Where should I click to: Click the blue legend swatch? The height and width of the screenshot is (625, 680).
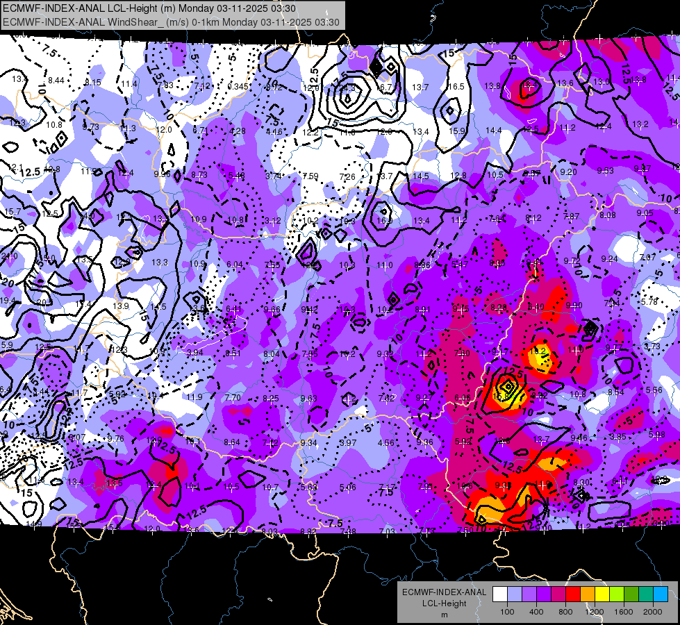(661, 594)
